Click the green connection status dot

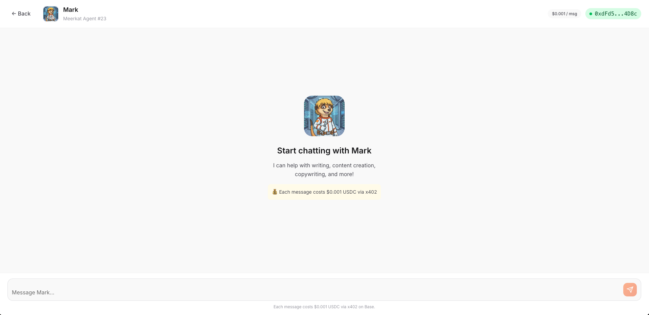[x=591, y=14]
